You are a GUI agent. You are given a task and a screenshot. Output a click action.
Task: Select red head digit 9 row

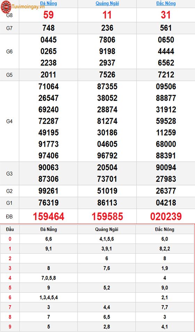pyautogui.click(x=97, y=327)
